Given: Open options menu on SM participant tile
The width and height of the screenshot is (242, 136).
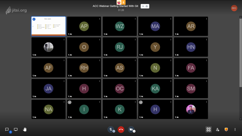Looking at the screenshot, I should click(x=206, y=81).
